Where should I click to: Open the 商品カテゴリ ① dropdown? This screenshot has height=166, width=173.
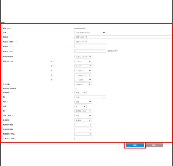pyautogui.click(x=83, y=62)
